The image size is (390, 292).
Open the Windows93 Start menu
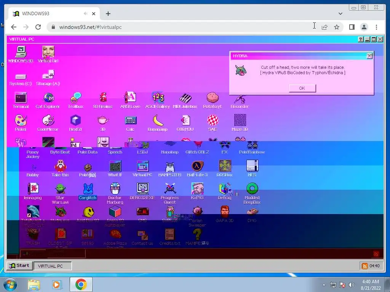[19, 266]
